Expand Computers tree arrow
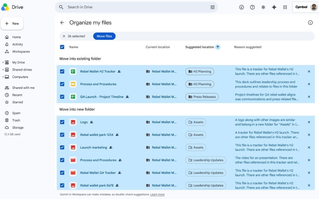This screenshot has width=319, height=199. point(3,77)
